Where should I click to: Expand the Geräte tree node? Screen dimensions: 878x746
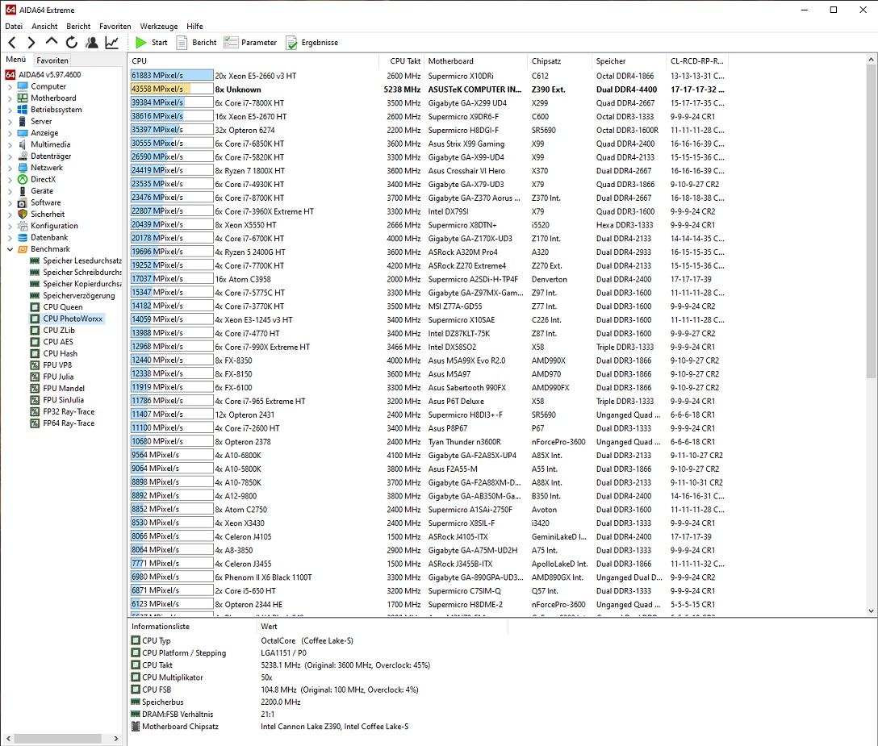(x=10, y=191)
